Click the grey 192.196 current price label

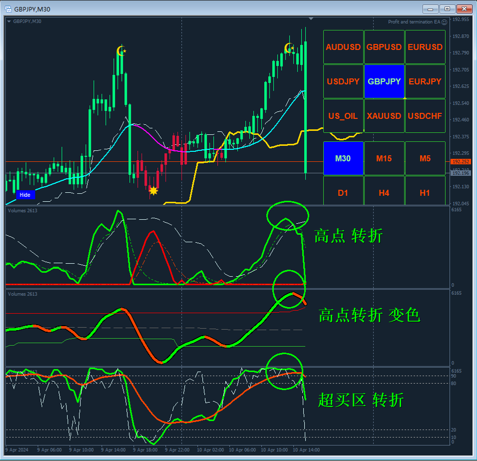pyautogui.click(x=461, y=173)
